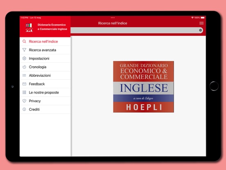Image resolution: width=226 pixels, height=170 pixels.
Task: Click the Ricerca nell'indice header title
Action: point(113,23)
